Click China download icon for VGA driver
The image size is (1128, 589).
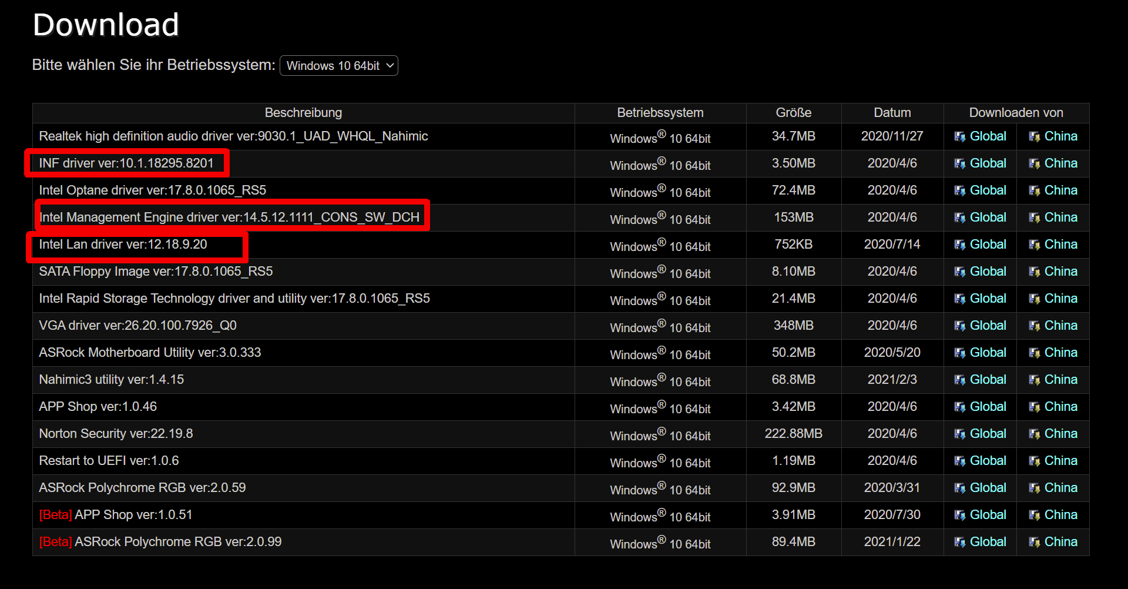click(x=1034, y=326)
